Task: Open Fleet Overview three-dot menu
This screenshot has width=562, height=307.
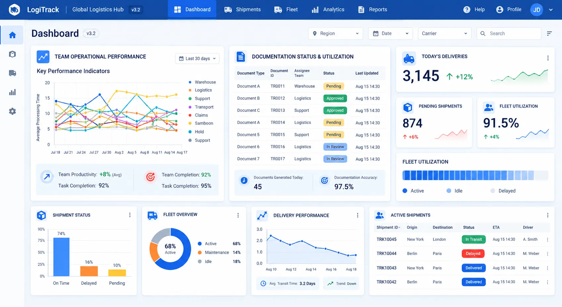Action: tap(238, 215)
